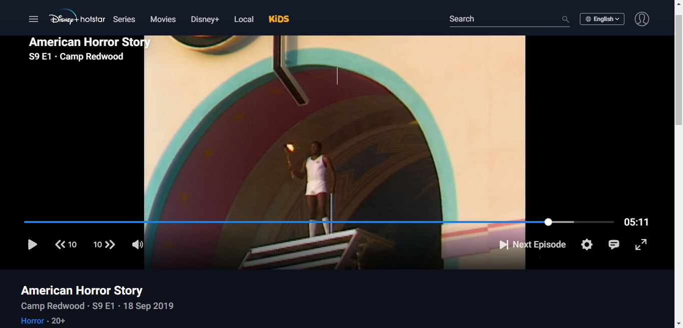The image size is (683, 328).
Task: Open video quality settings gear
Action: [x=587, y=244]
